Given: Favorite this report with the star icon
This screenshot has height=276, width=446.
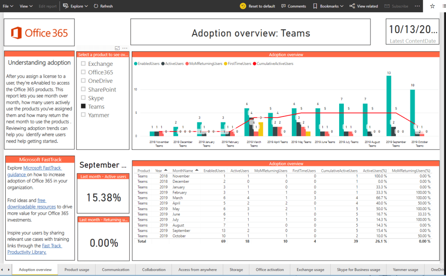Looking at the screenshot, I should [432, 6].
